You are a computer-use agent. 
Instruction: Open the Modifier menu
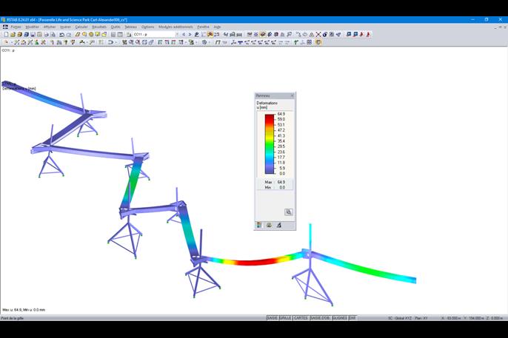[32, 27]
